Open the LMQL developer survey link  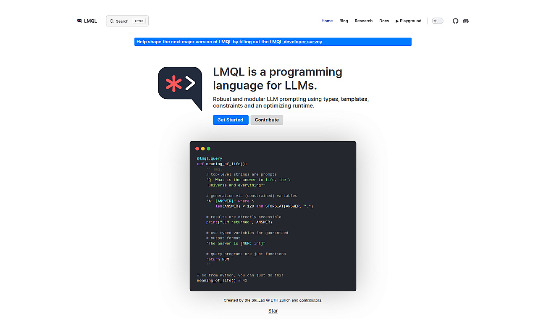coord(296,42)
